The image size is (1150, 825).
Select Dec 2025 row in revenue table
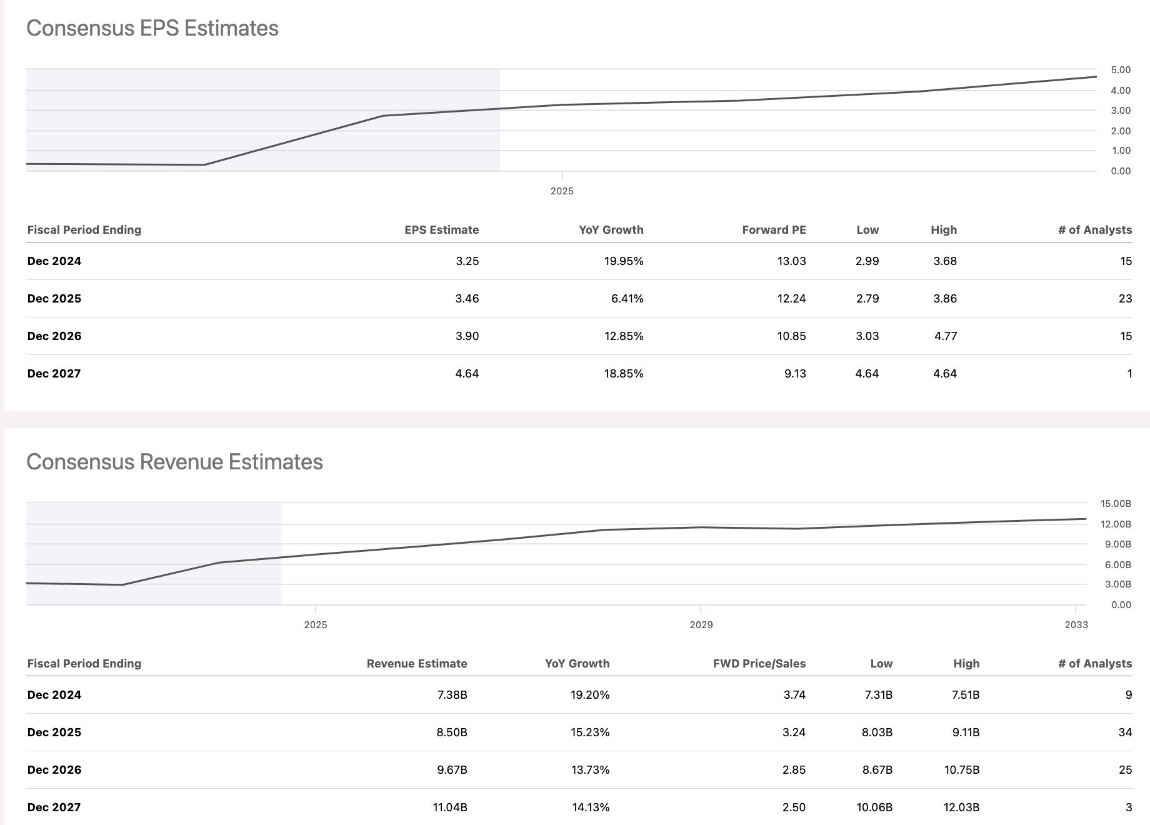point(54,732)
